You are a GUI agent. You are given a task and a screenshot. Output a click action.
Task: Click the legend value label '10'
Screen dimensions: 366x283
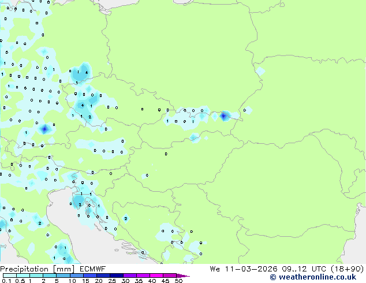coord(72,281)
